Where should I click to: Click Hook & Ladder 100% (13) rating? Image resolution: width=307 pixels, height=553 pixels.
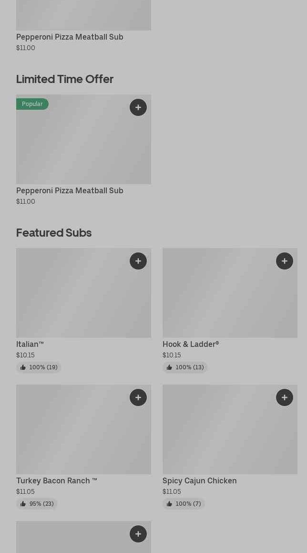(185, 367)
